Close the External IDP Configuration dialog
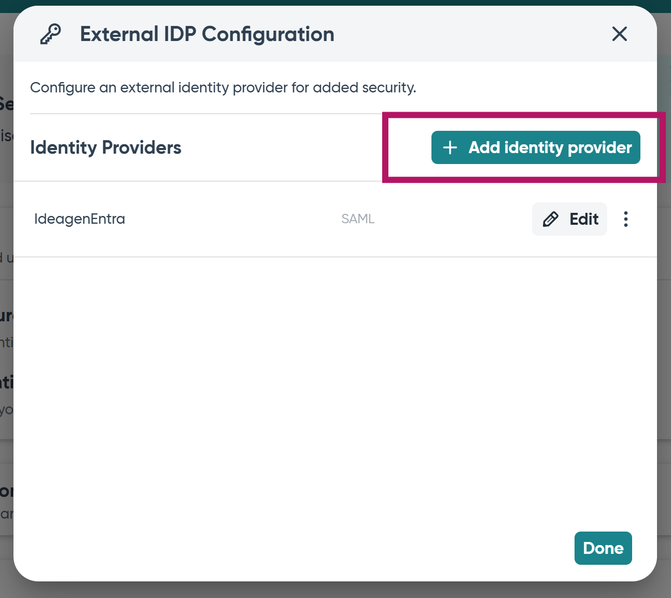The image size is (671, 598). (x=620, y=34)
